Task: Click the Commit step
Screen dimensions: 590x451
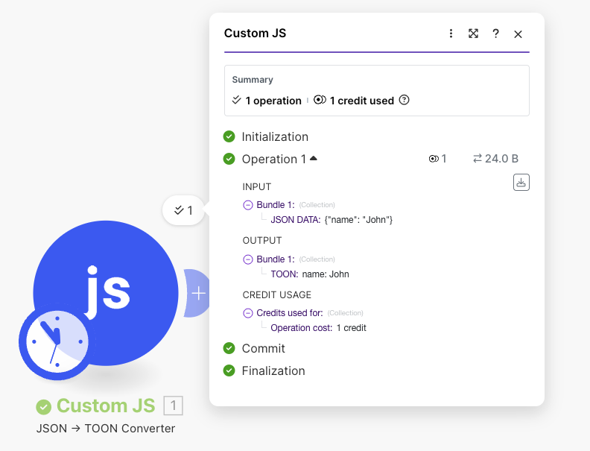Action: (264, 348)
